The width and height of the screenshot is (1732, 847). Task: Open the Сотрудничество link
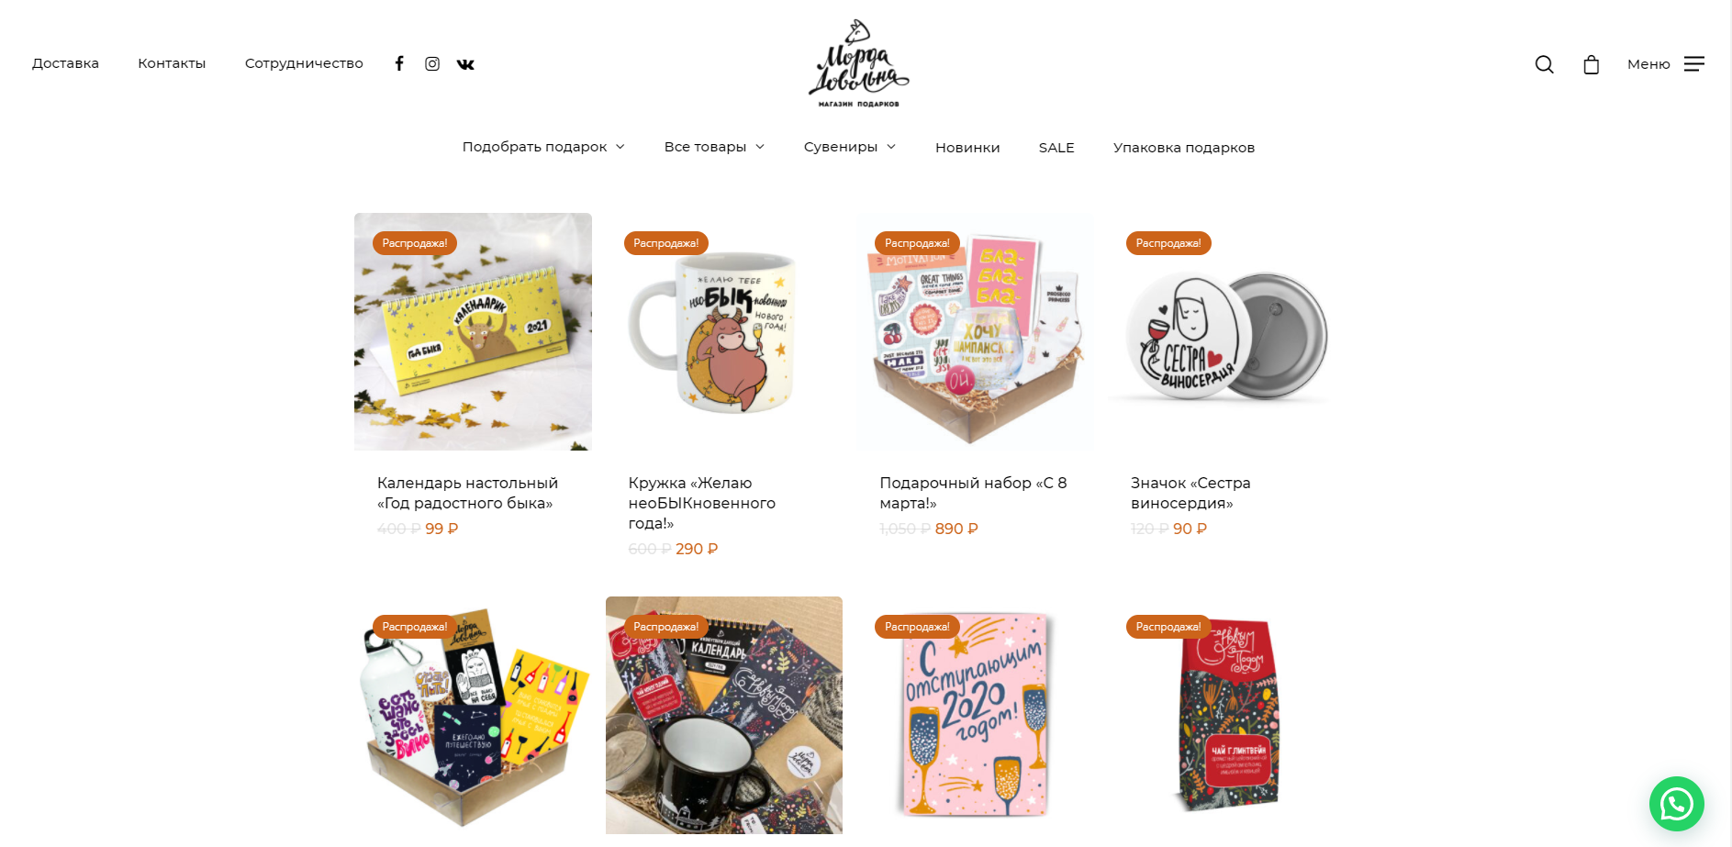304,63
